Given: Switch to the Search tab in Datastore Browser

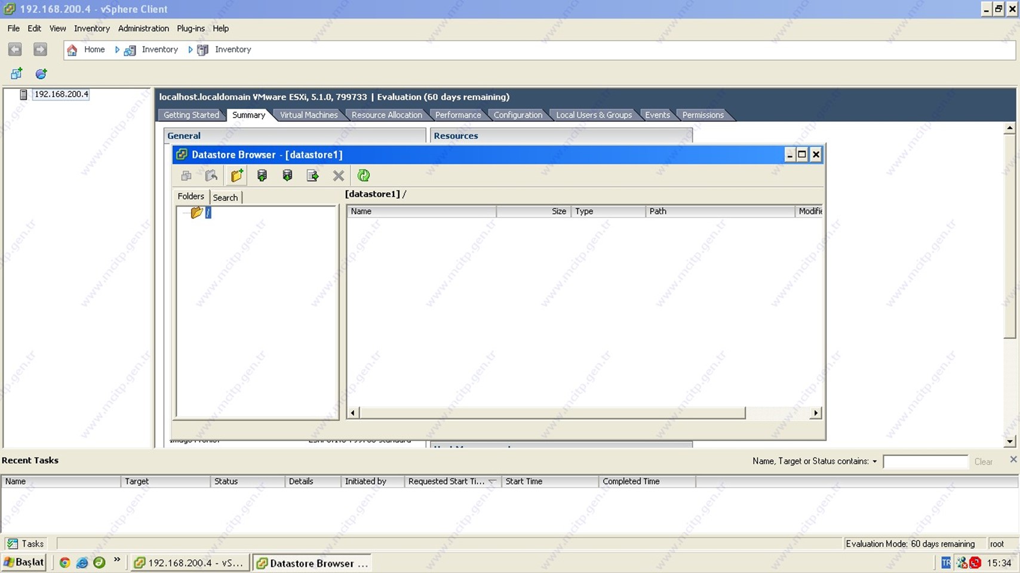Looking at the screenshot, I should [x=225, y=198].
